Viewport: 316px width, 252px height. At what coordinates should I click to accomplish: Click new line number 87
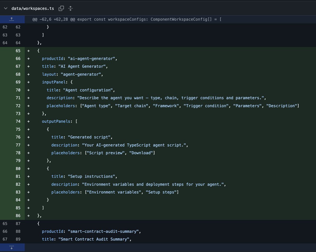tap(18, 224)
